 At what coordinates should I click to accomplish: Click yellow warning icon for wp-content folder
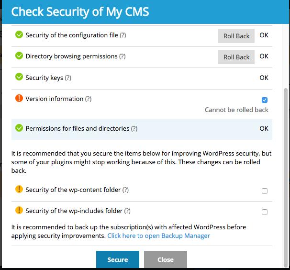point(19,190)
